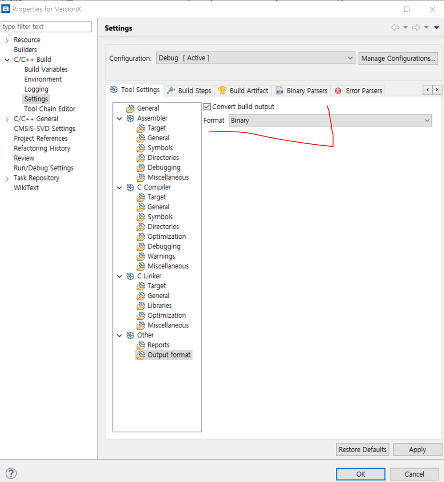Select Build Variables in sidebar

pyautogui.click(x=46, y=69)
